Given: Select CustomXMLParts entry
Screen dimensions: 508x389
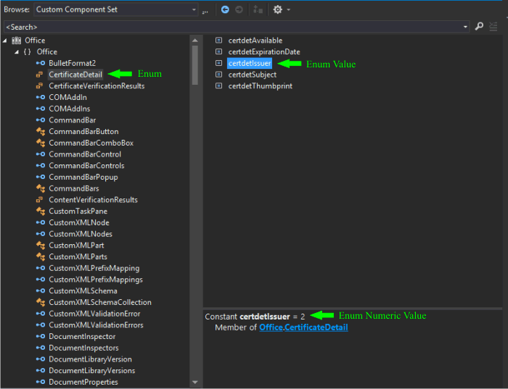Looking at the screenshot, I should pyautogui.click(x=78, y=256).
